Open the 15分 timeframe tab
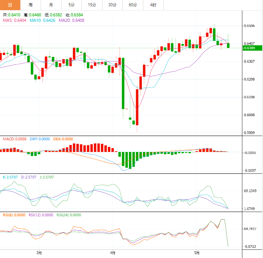 coord(92,5)
